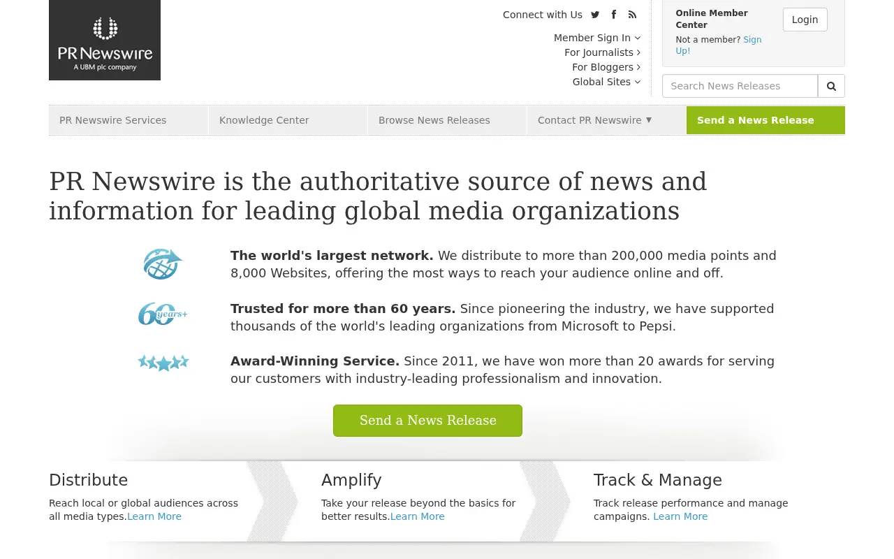Click the Track & Manage heading
894x559 pixels.
pos(658,481)
